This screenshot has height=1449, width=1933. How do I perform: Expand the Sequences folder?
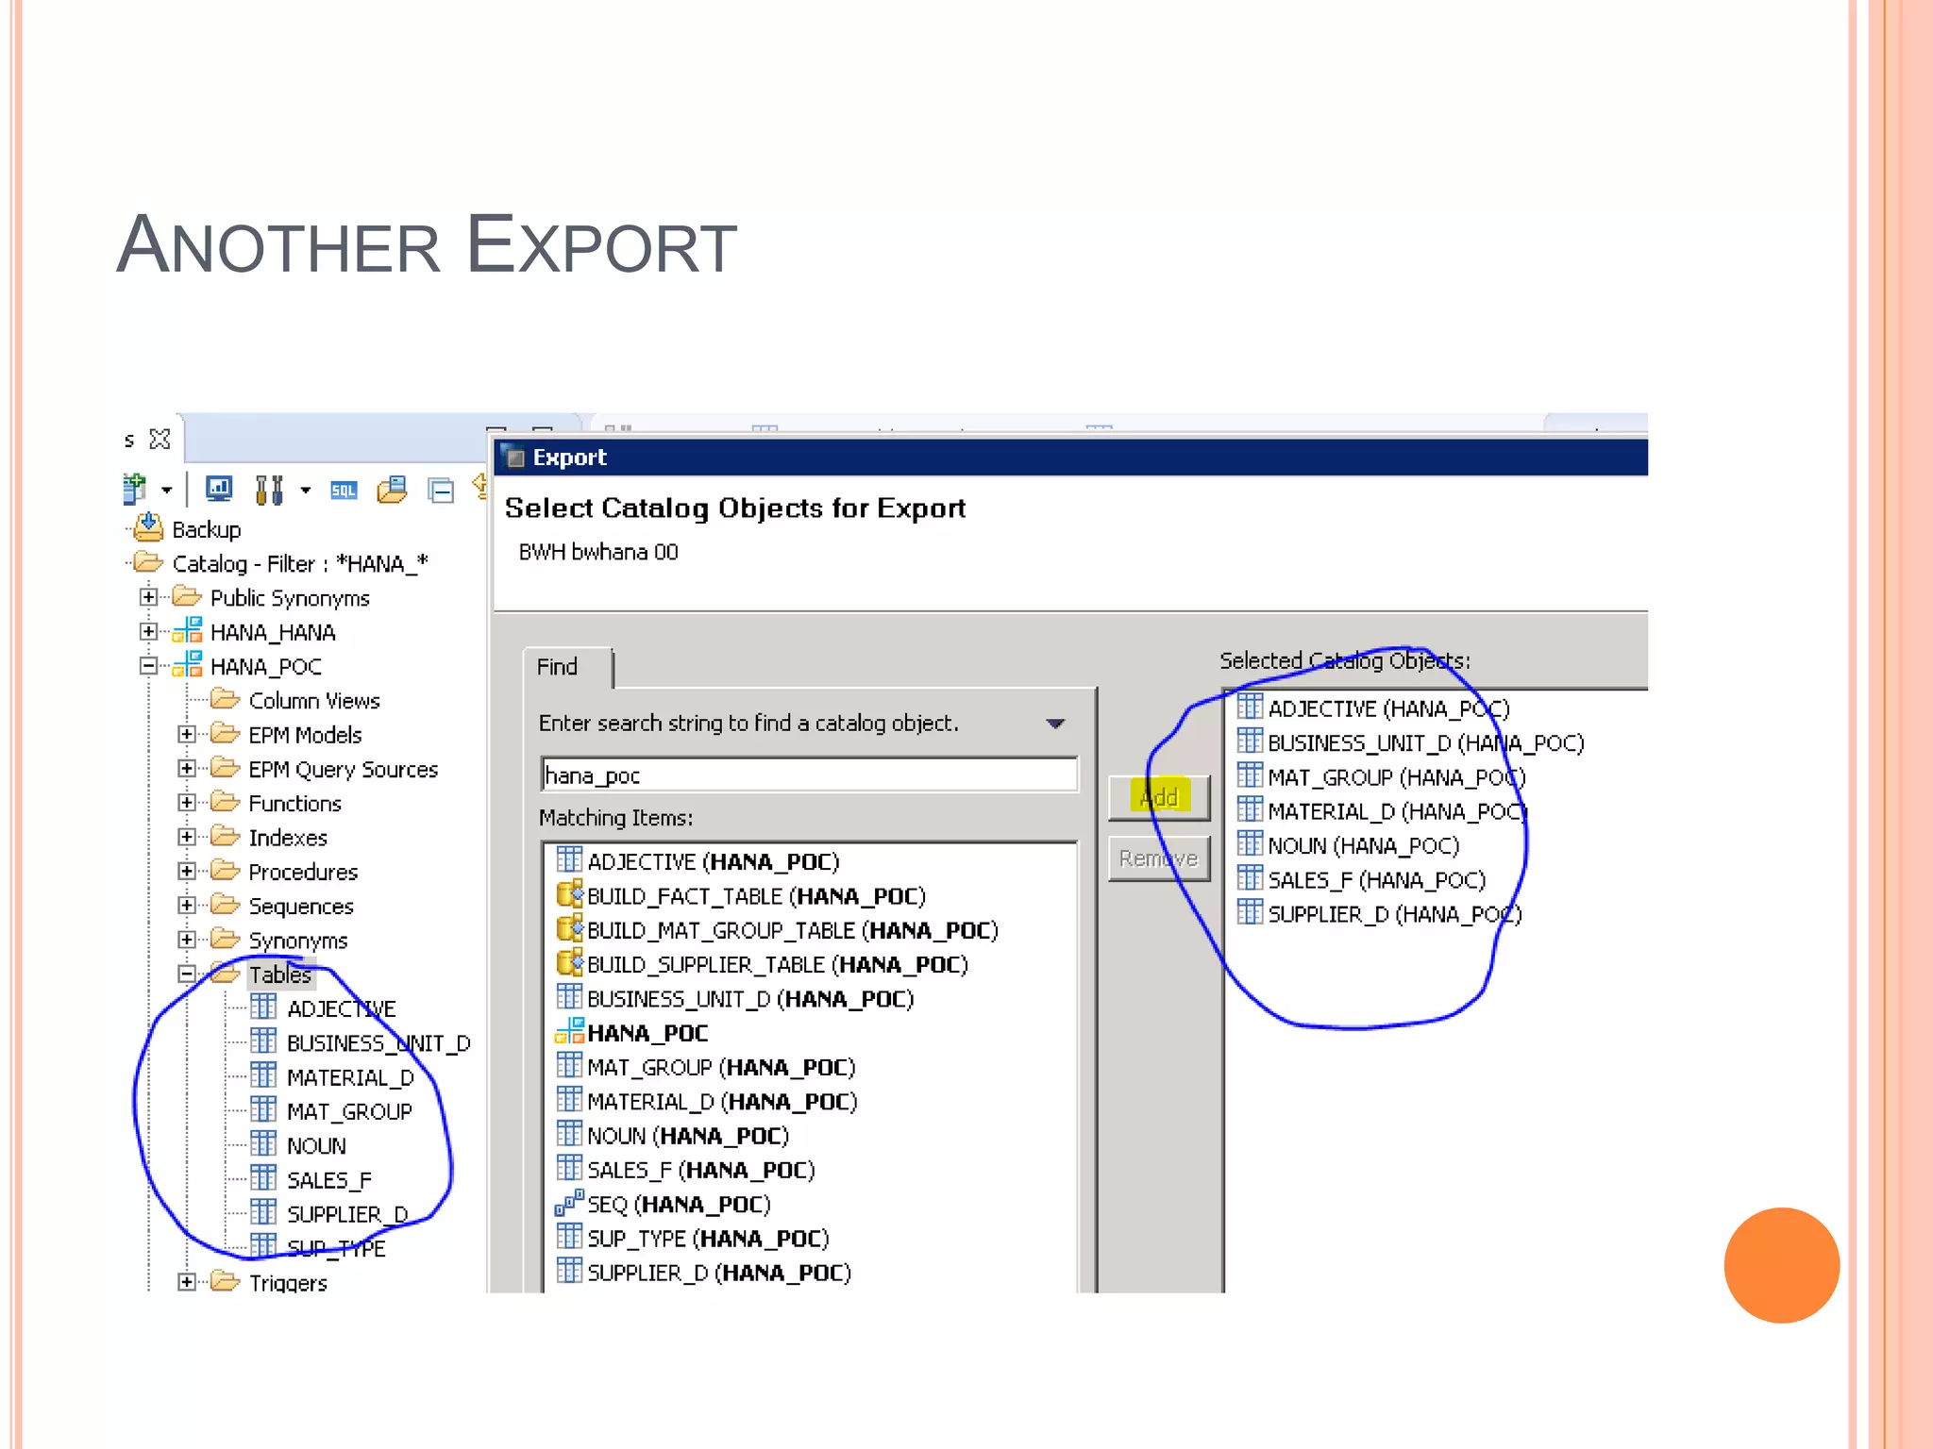[x=187, y=905]
